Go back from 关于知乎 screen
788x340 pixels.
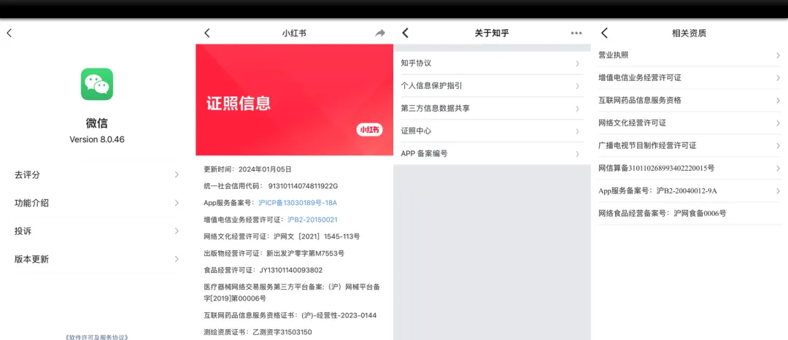coord(405,33)
